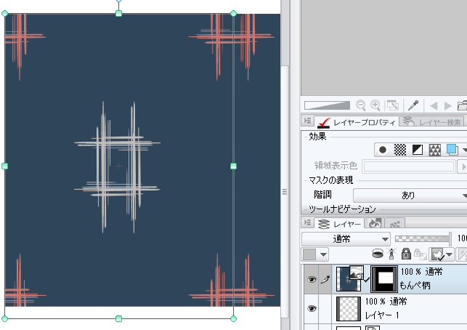Select the もんぺ柄 layer mask thumbnail

point(384,279)
